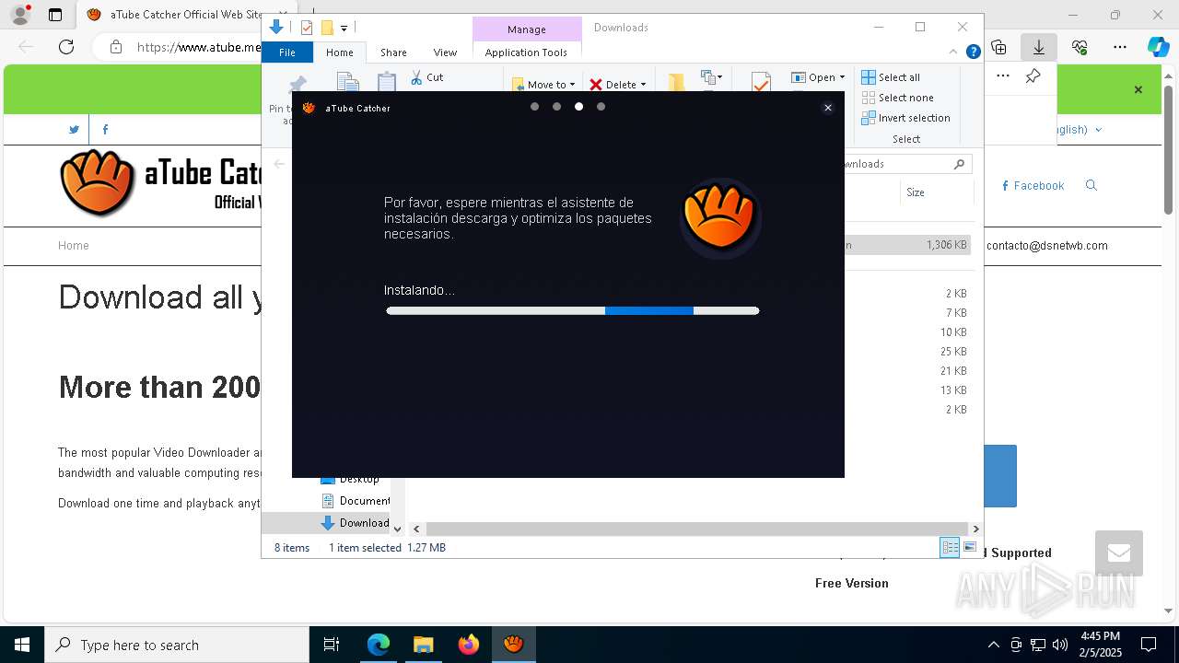
Task: Close the aTube Catcher installer dialog
Action: point(828,108)
